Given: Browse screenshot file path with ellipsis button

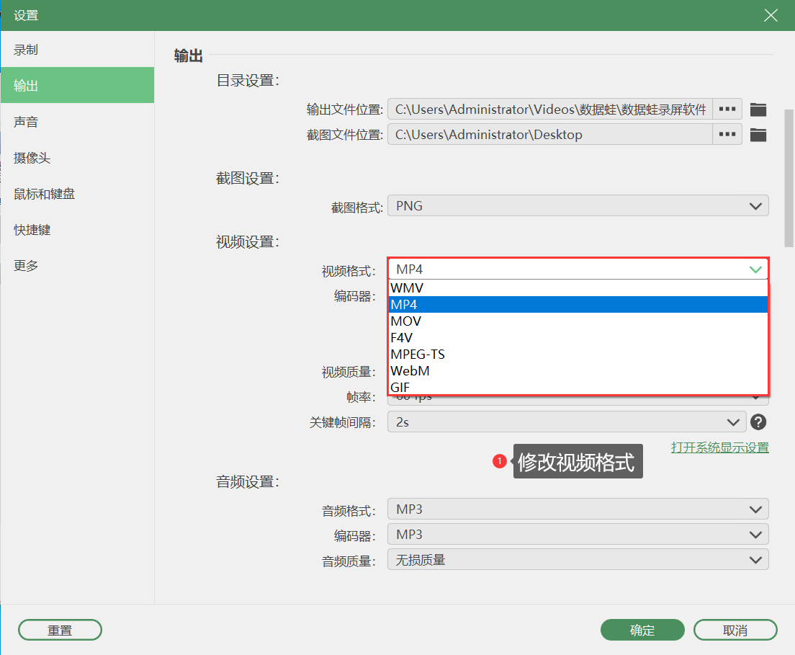Looking at the screenshot, I should [x=727, y=135].
